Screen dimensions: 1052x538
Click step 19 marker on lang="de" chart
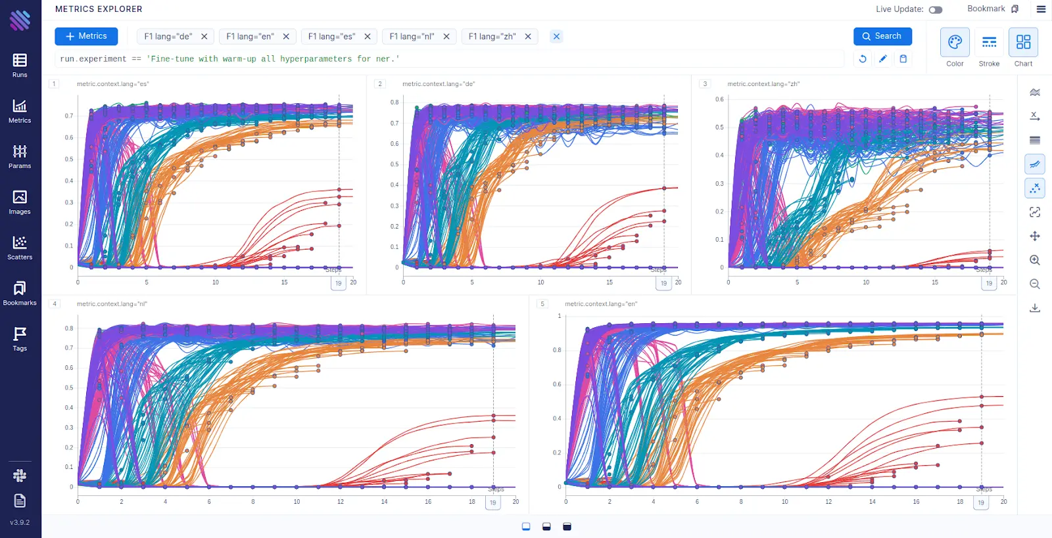tap(663, 283)
